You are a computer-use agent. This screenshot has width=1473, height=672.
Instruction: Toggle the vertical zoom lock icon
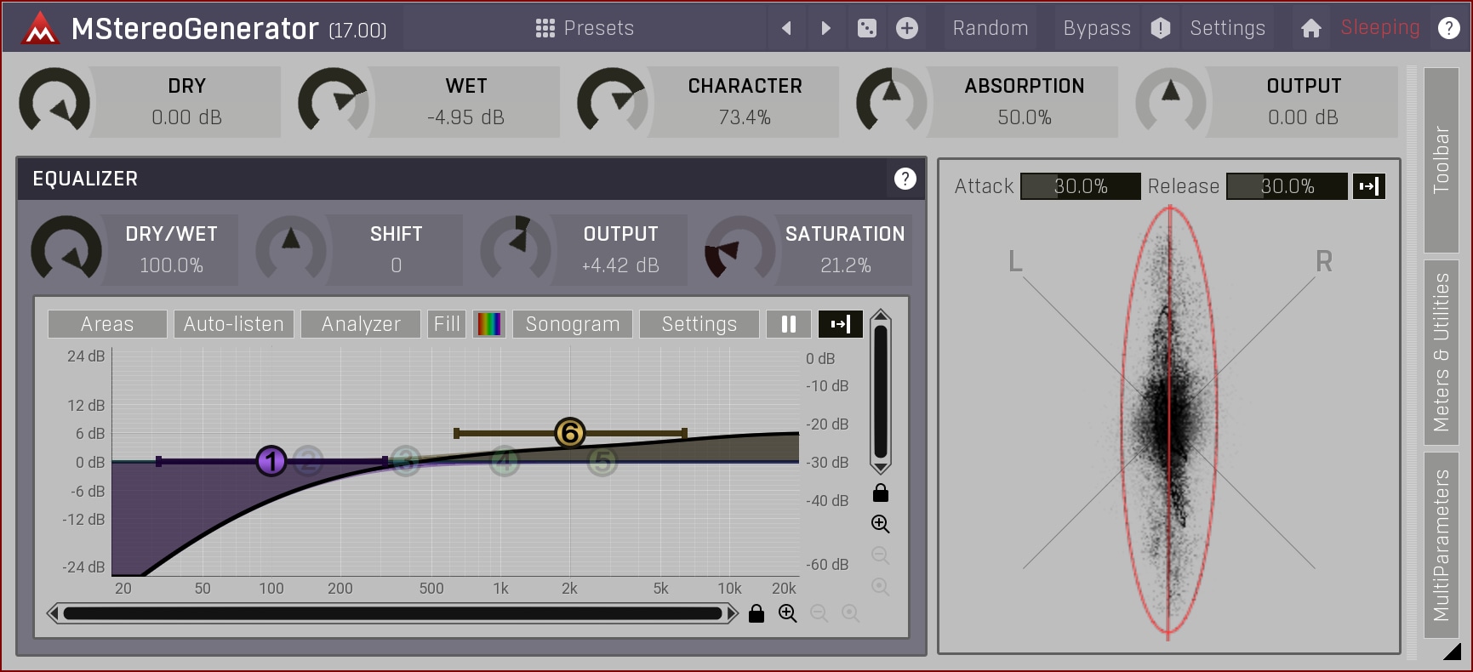881,493
